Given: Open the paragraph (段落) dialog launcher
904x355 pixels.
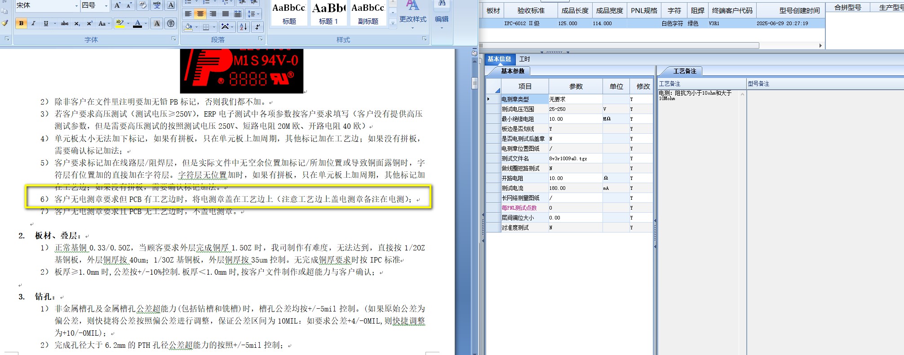Looking at the screenshot, I should [x=261, y=39].
